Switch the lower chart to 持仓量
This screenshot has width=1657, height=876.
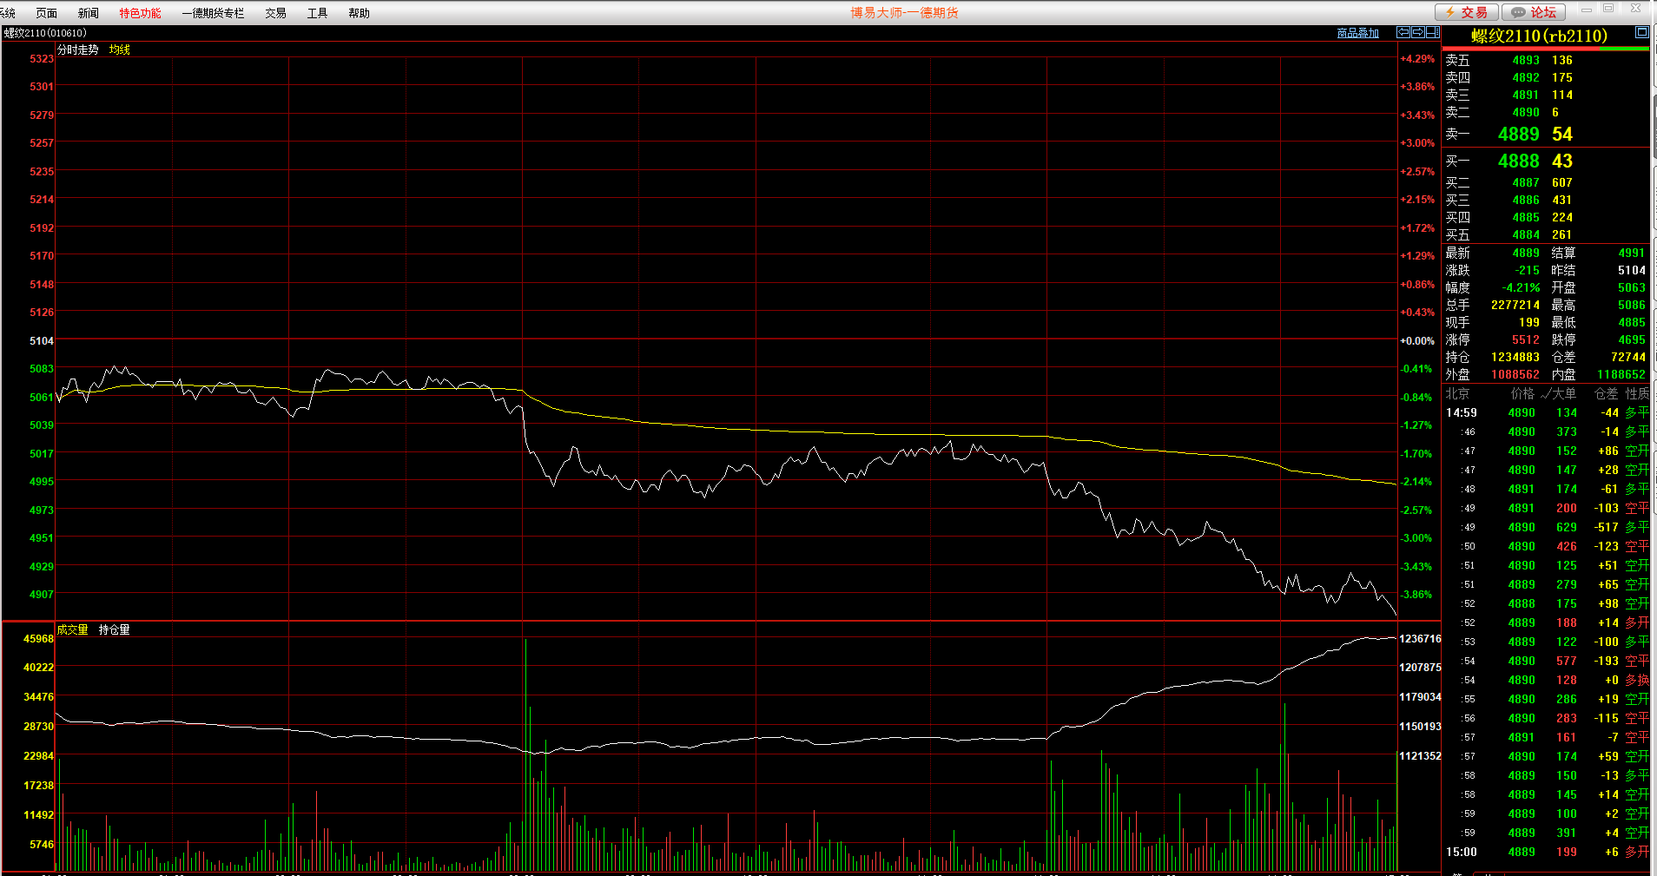[x=114, y=630]
